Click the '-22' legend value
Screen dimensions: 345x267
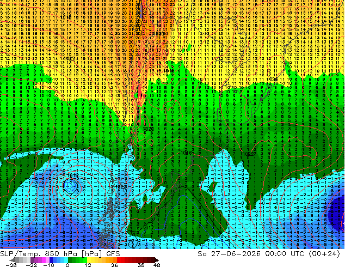(x=32, y=265)
